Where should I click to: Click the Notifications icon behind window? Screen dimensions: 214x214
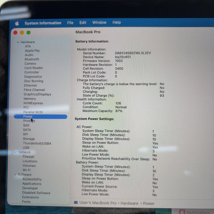182,212
